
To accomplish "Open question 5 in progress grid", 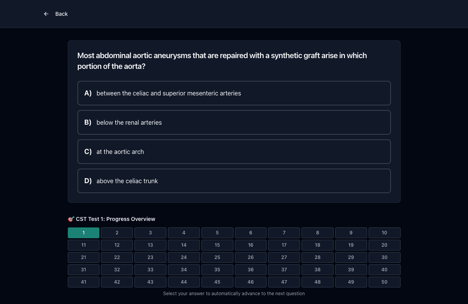I will pyautogui.click(x=217, y=233).
